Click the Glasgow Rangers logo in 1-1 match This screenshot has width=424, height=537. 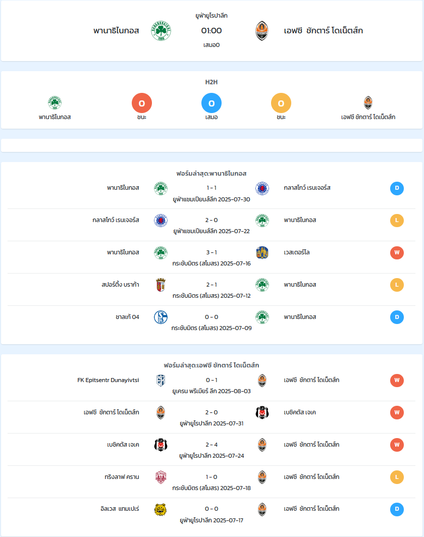262,188
